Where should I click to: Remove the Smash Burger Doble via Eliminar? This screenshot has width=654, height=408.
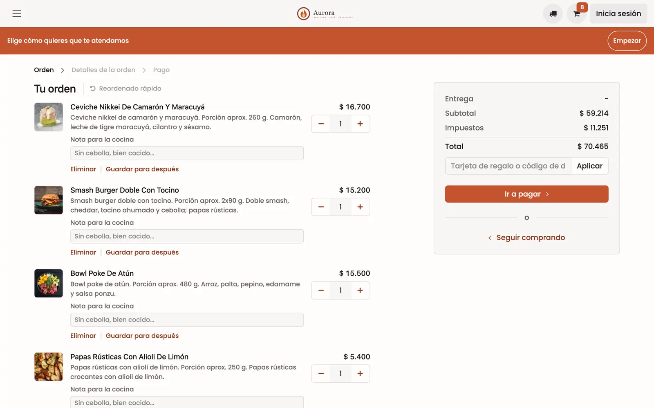coord(83,252)
